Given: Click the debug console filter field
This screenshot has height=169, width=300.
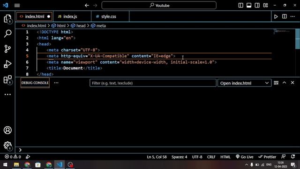Looking at the screenshot, I should (x=153, y=83).
